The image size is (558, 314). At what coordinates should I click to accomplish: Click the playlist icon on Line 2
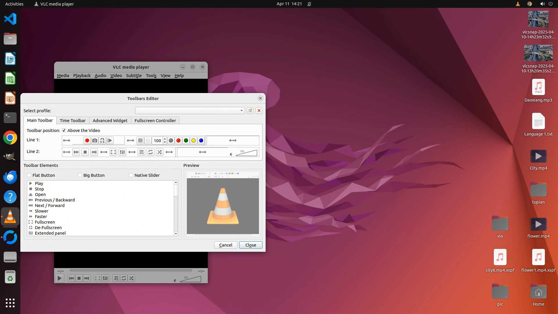tap(141, 152)
